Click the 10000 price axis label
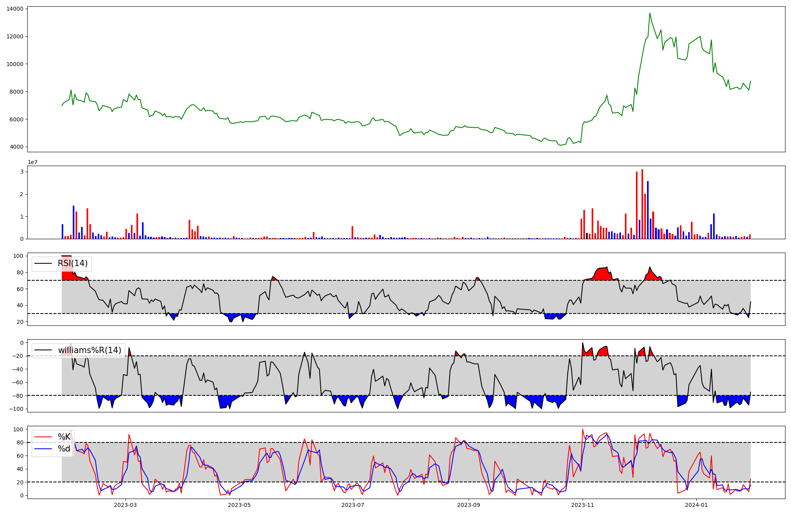 click(x=15, y=64)
